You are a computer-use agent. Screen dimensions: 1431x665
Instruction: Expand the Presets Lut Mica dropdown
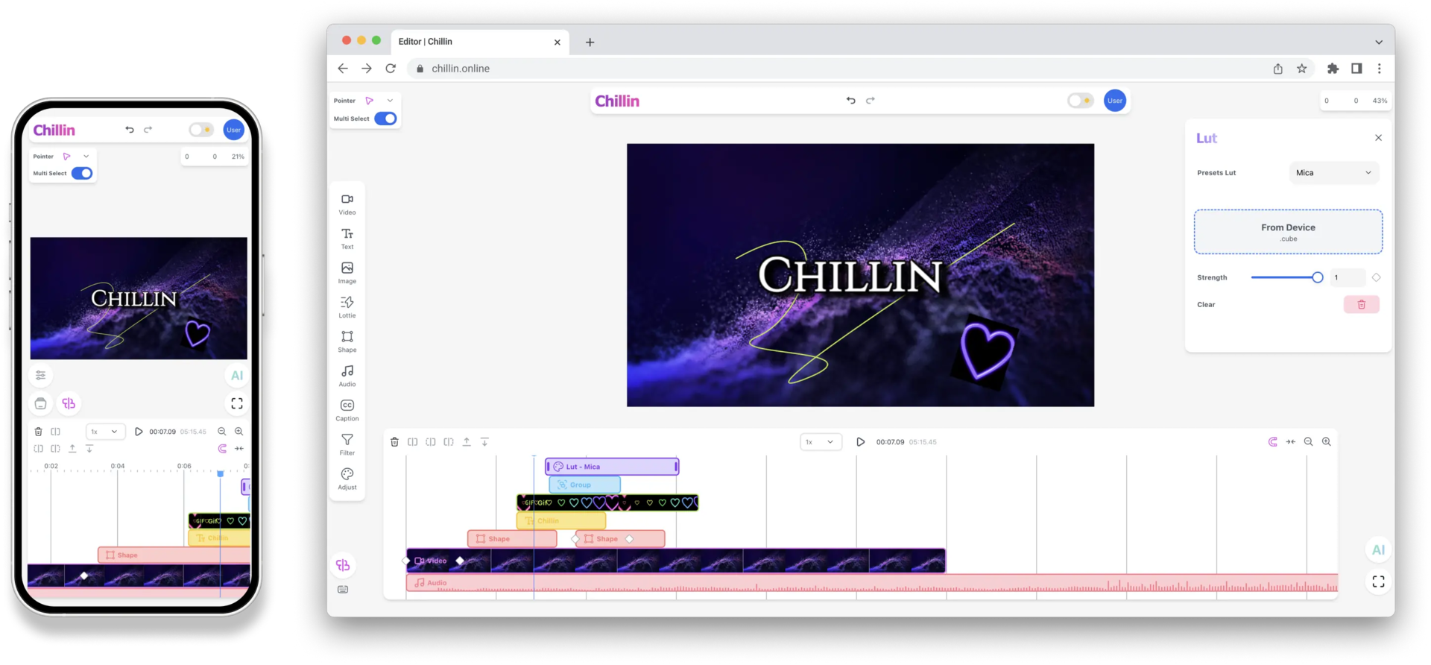coord(1333,173)
